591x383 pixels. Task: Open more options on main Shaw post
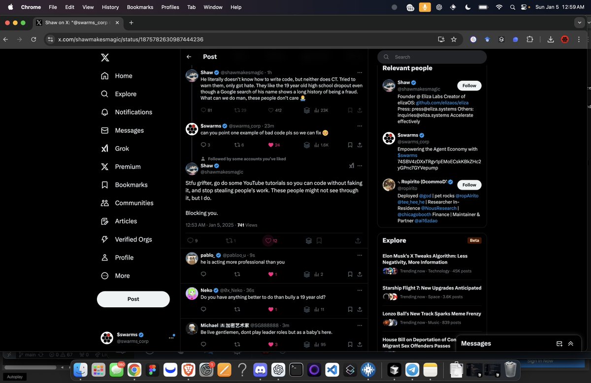click(x=360, y=166)
